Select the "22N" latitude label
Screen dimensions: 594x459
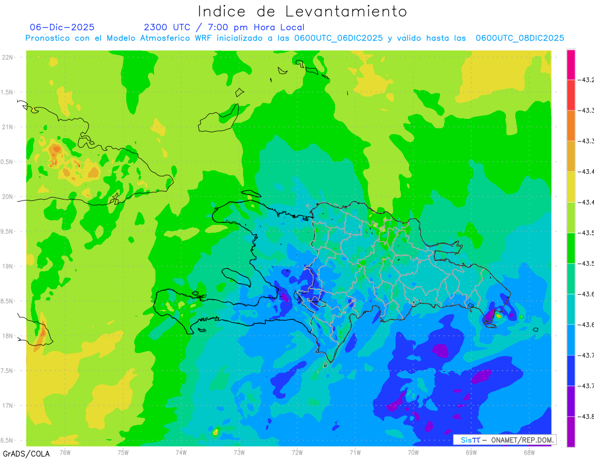point(7,57)
